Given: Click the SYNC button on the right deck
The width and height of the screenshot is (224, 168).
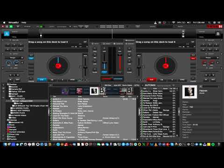Looking at the screenshot, I should click(x=182, y=80).
